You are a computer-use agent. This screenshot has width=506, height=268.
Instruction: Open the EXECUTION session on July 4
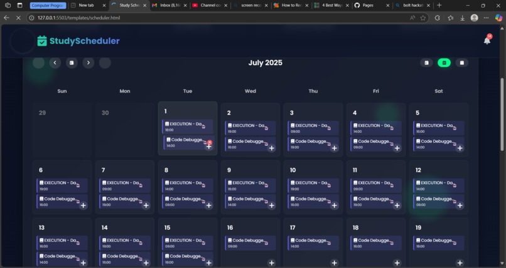point(376,128)
